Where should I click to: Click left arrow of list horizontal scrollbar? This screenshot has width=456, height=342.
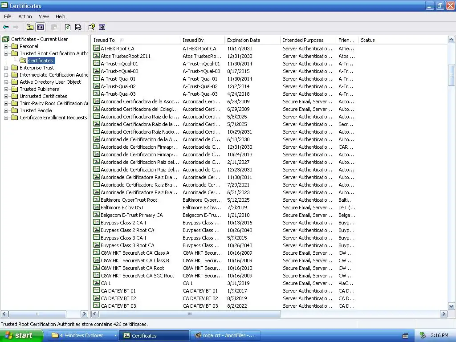(x=94, y=314)
